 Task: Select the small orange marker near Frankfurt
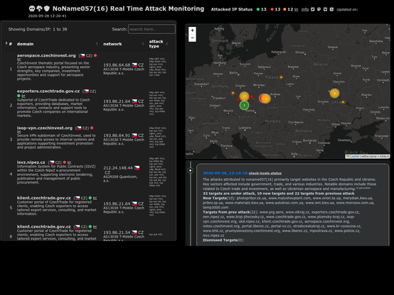233,93
